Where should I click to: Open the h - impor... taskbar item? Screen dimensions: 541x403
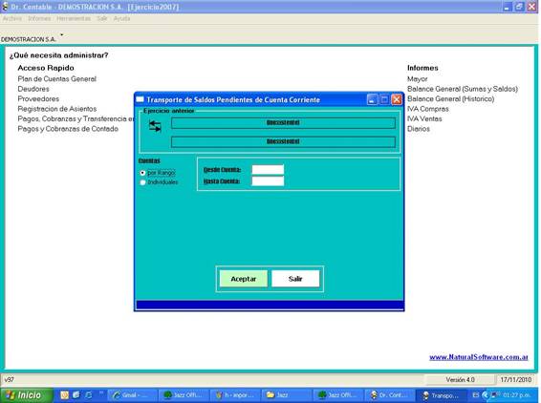[235, 395]
